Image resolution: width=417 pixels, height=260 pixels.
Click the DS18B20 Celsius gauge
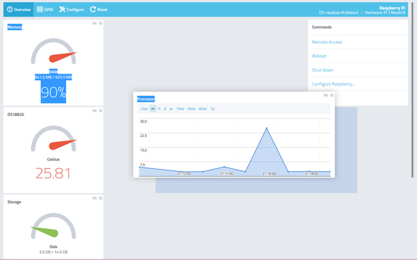tap(54, 138)
